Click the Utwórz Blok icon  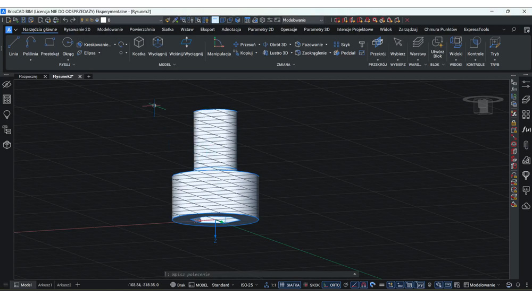[437, 47]
